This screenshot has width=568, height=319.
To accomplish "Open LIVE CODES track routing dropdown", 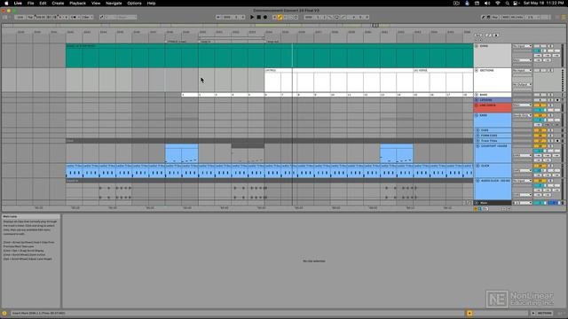I will [522, 105].
